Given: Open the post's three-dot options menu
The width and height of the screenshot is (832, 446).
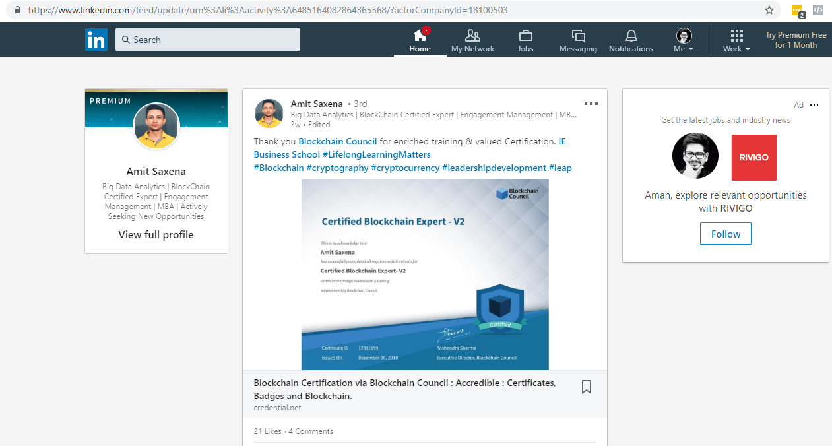Looking at the screenshot, I should pyautogui.click(x=591, y=104).
